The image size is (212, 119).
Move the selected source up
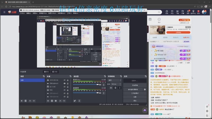pyautogui.click(x=60, y=101)
